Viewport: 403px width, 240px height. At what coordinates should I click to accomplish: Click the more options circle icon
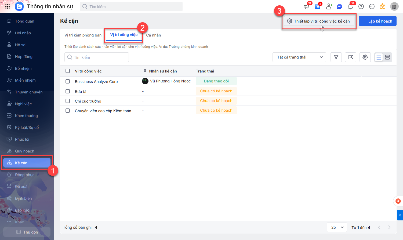pos(372,6)
